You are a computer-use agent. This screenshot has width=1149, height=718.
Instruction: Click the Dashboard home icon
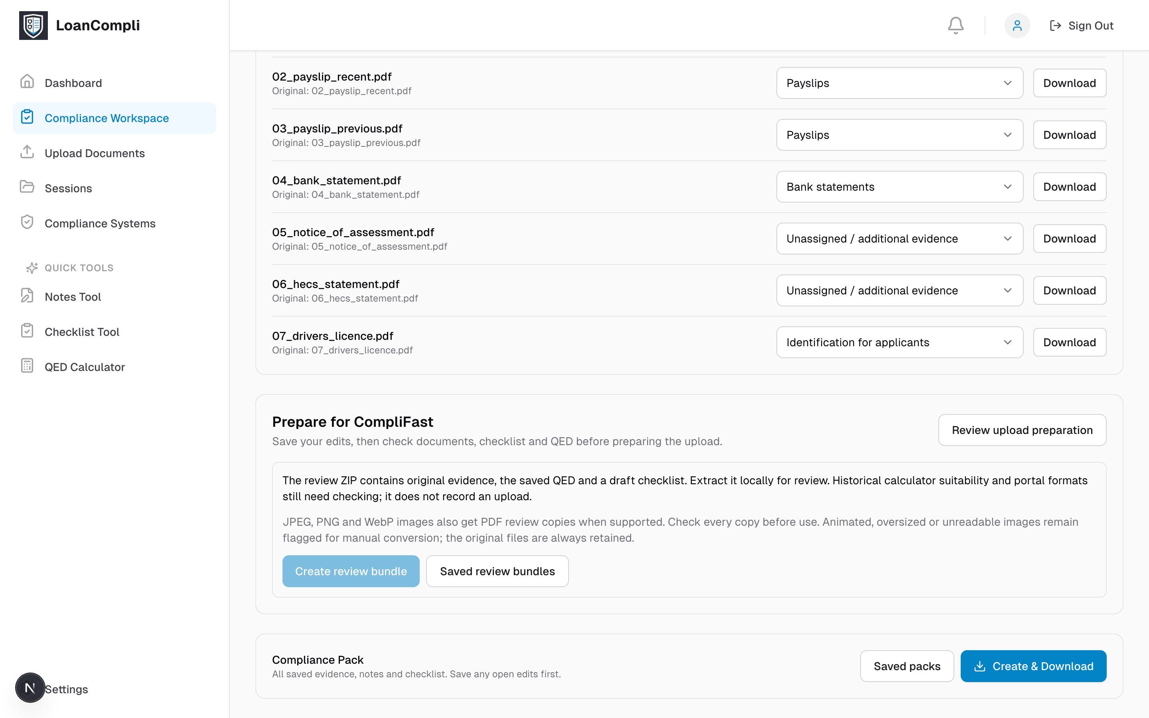pos(27,82)
